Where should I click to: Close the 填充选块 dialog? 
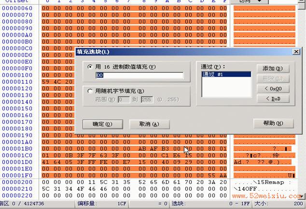(x=296, y=52)
